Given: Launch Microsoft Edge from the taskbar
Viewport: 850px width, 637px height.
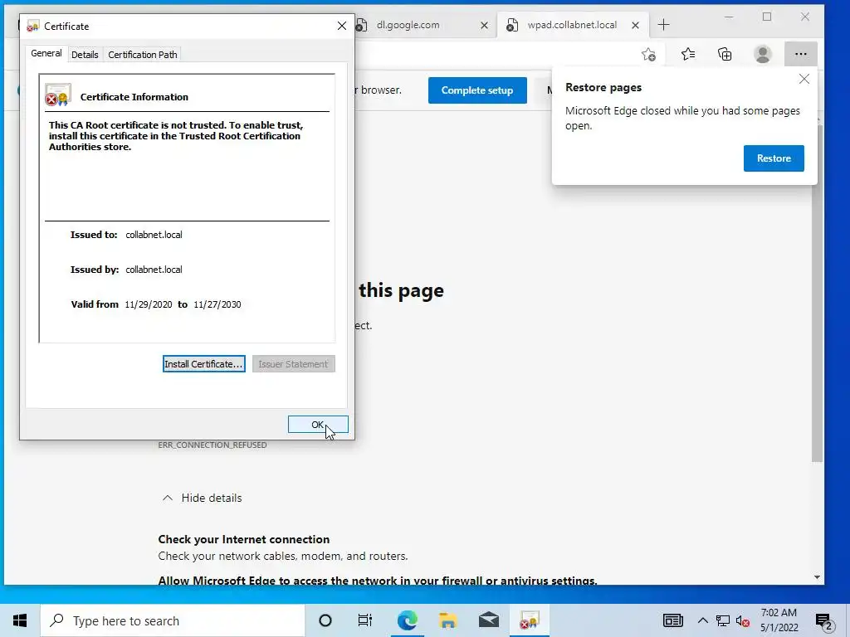Looking at the screenshot, I should (x=407, y=620).
